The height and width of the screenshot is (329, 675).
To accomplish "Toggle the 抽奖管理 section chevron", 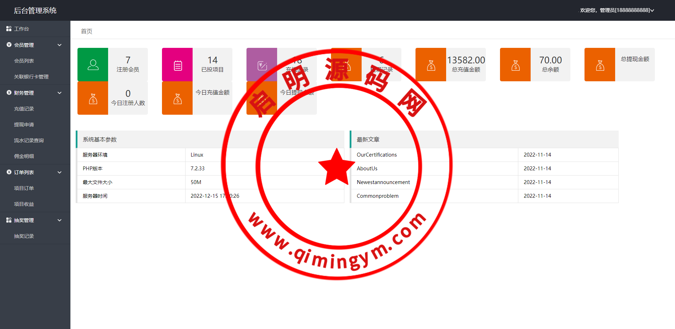I will (x=60, y=220).
